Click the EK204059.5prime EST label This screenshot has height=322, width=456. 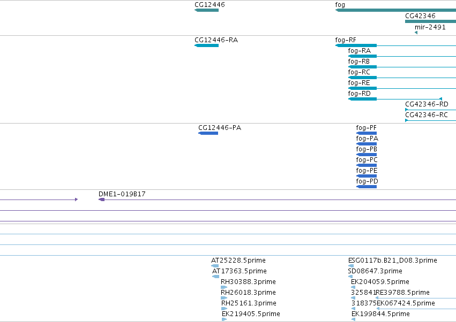[380, 282]
